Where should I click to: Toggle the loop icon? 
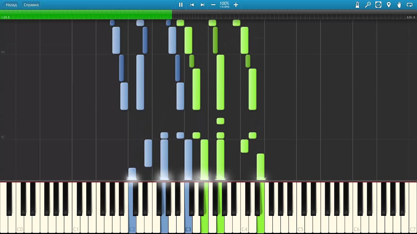(x=410, y=5)
